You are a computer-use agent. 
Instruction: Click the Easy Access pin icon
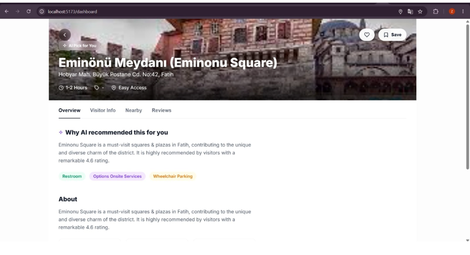click(x=114, y=88)
